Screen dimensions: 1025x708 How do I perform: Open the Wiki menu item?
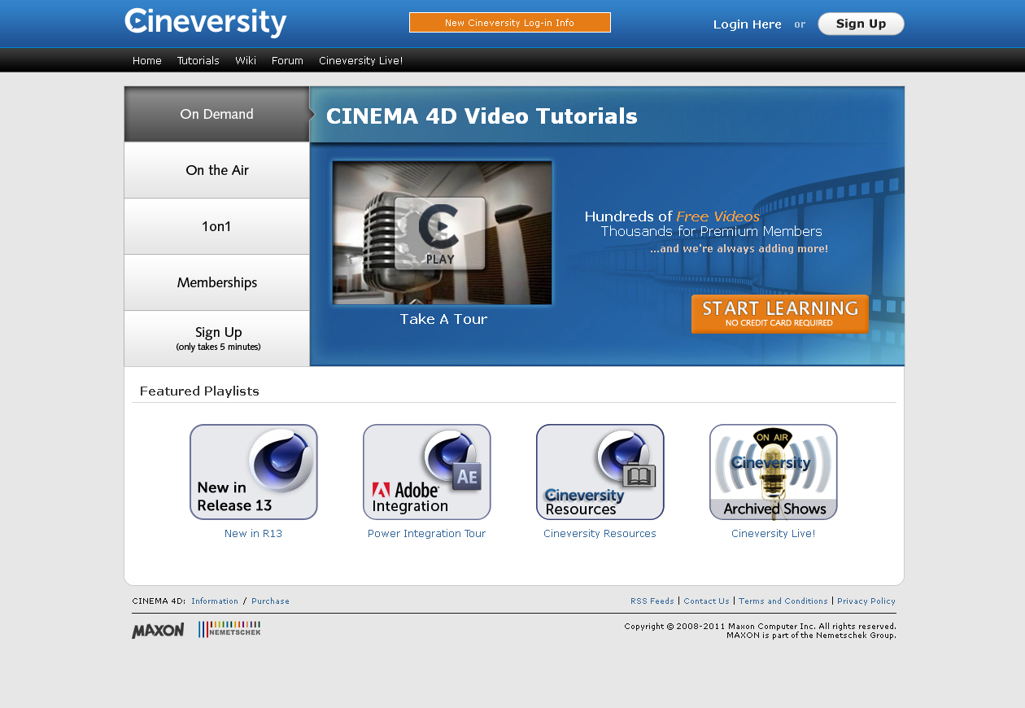(x=246, y=61)
